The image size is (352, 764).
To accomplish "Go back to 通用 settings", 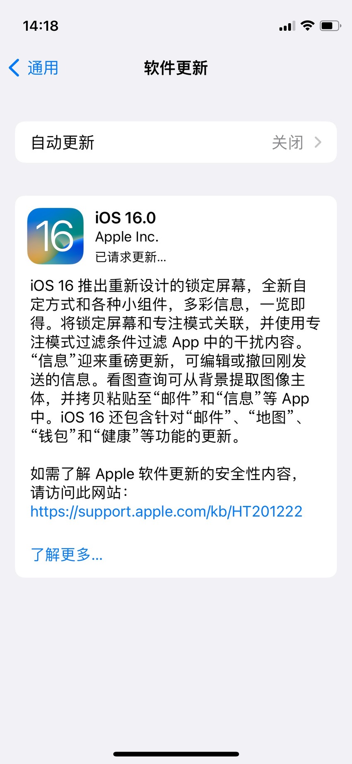I will click(34, 68).
